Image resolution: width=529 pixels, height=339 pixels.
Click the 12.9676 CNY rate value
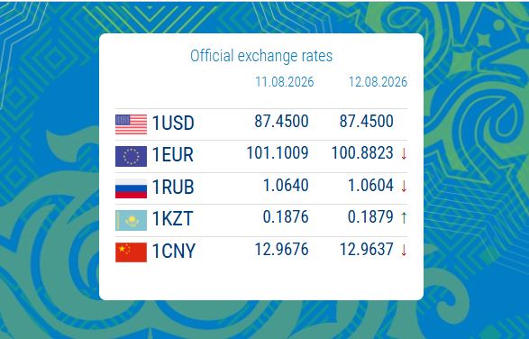(281, 250)
